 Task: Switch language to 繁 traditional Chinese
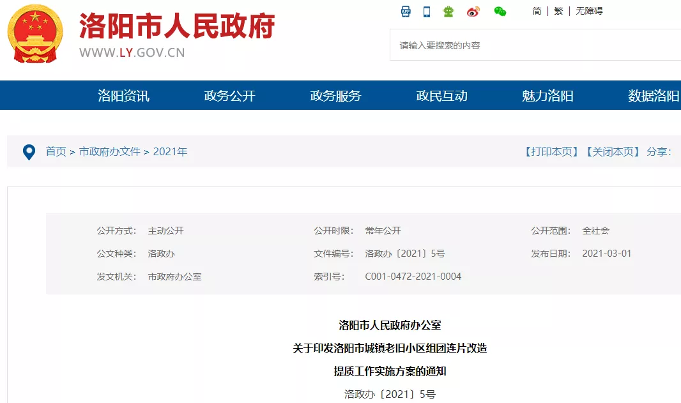click(558, 11)
